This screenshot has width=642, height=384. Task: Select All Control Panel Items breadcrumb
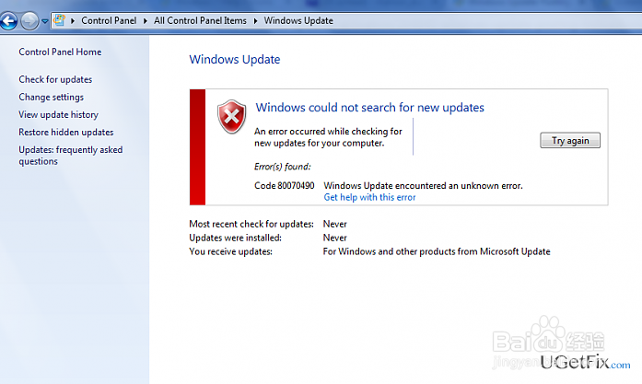pyautogui.click(x=200, y=20)
